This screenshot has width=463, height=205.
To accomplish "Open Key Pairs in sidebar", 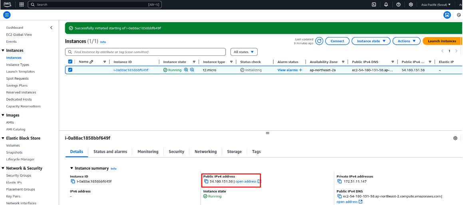I will (14, 196).
